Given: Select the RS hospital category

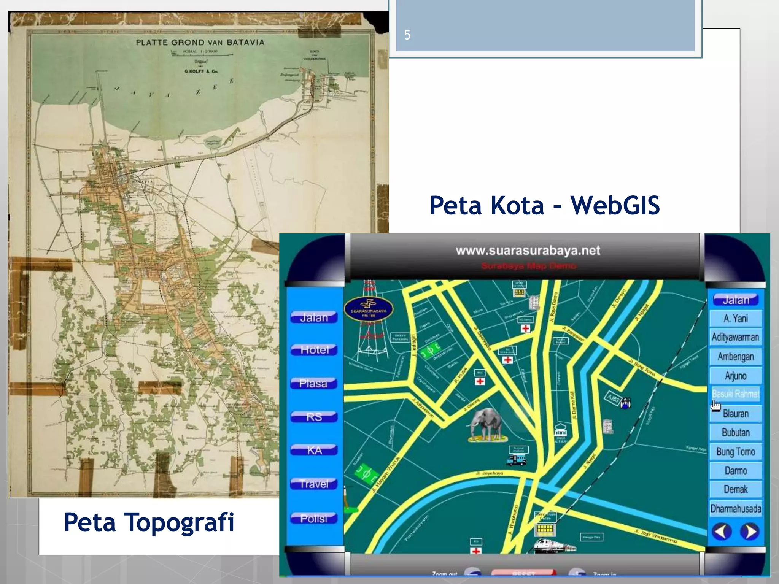Looking at the screenshot, I should tap(314, 417).
